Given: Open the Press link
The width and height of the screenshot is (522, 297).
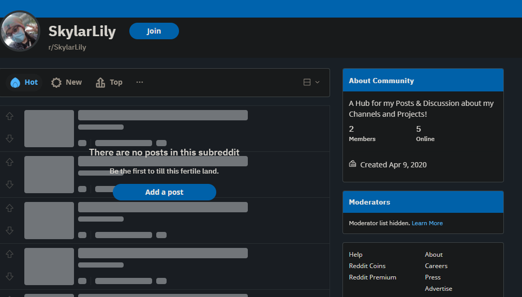Looking at the screenshot, I should pyautogui.click(x=433, y=277).
